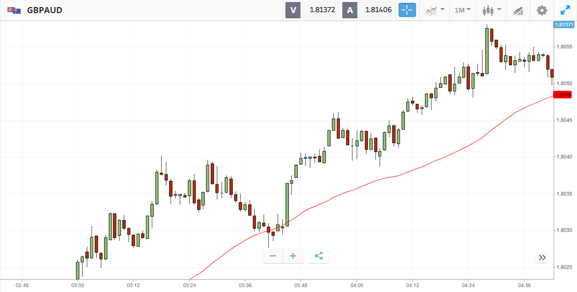Click the 03:24 time axis label
577x292 pixels.
(x=189, y=286)
